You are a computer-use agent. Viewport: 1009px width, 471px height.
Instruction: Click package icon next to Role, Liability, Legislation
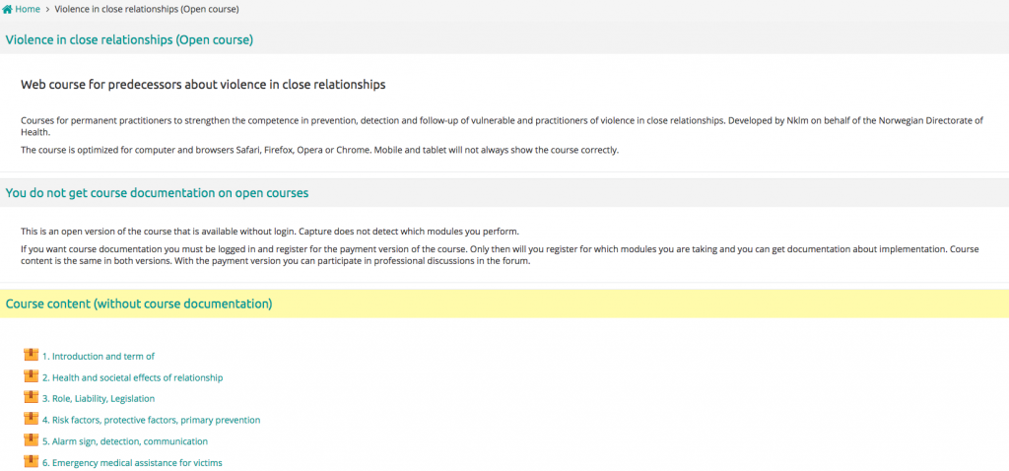pos(31,397)
